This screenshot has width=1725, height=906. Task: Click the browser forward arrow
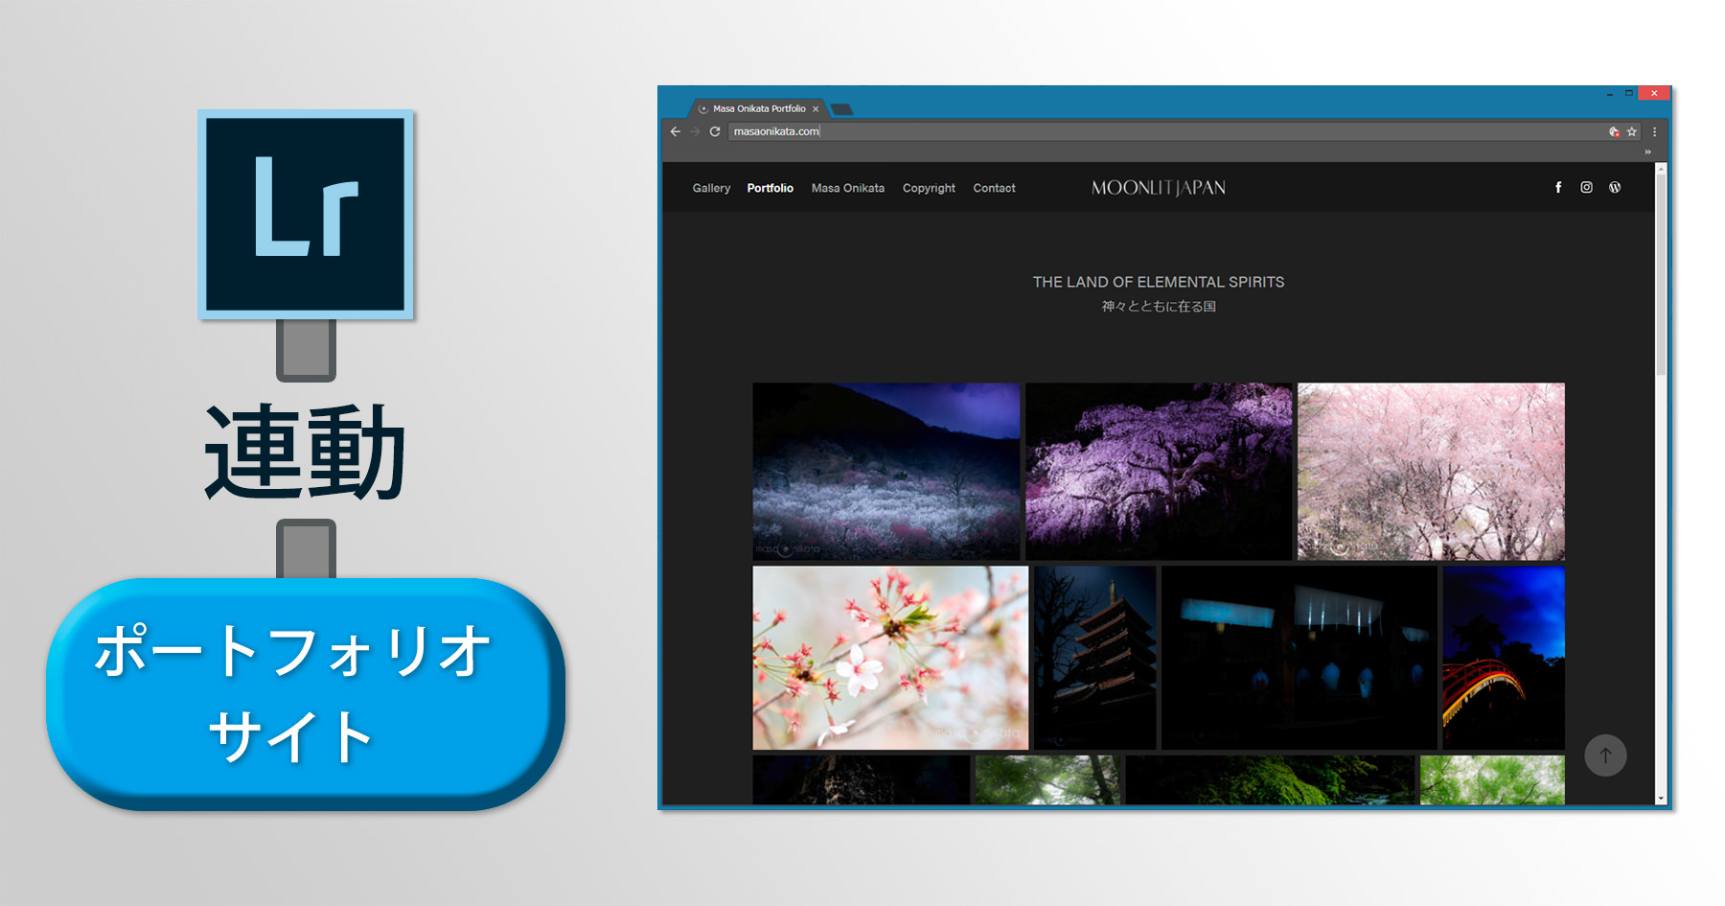tap(695, 131)
